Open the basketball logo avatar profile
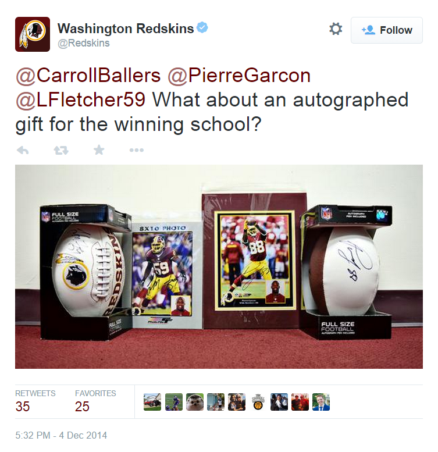Viewport: 438px width, 452px height. (258, 402)
